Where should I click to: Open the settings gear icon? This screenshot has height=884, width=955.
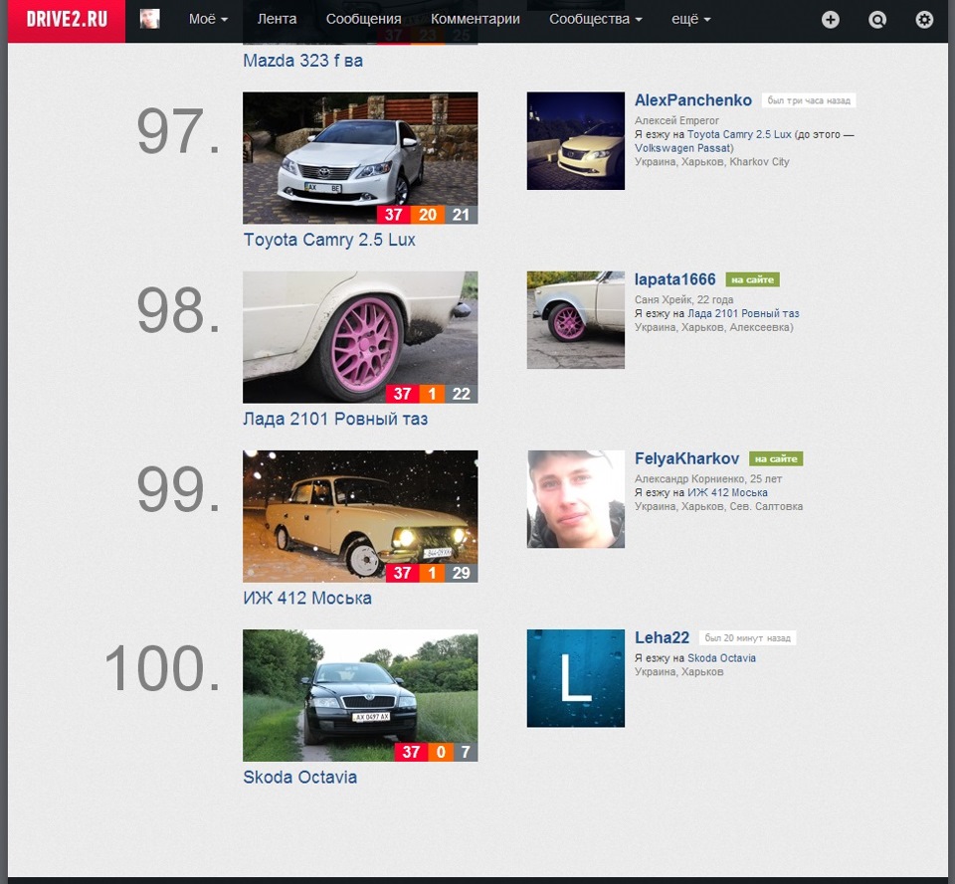[924, 20]
